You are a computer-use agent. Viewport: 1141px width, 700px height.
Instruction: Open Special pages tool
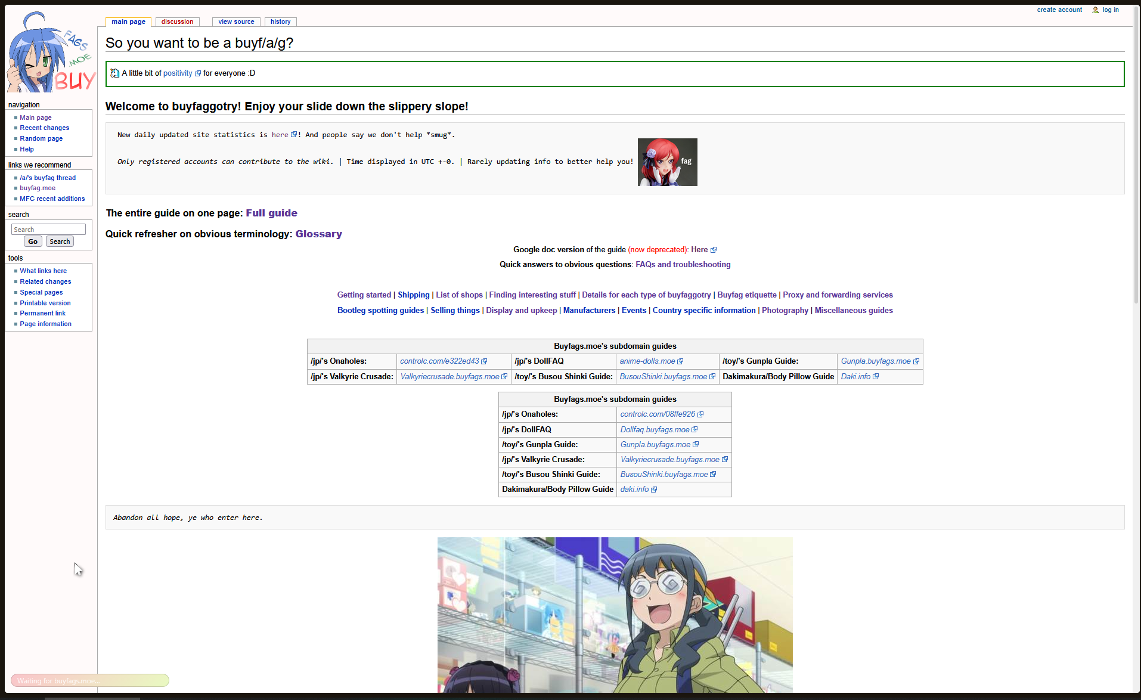tap(41, 293)
